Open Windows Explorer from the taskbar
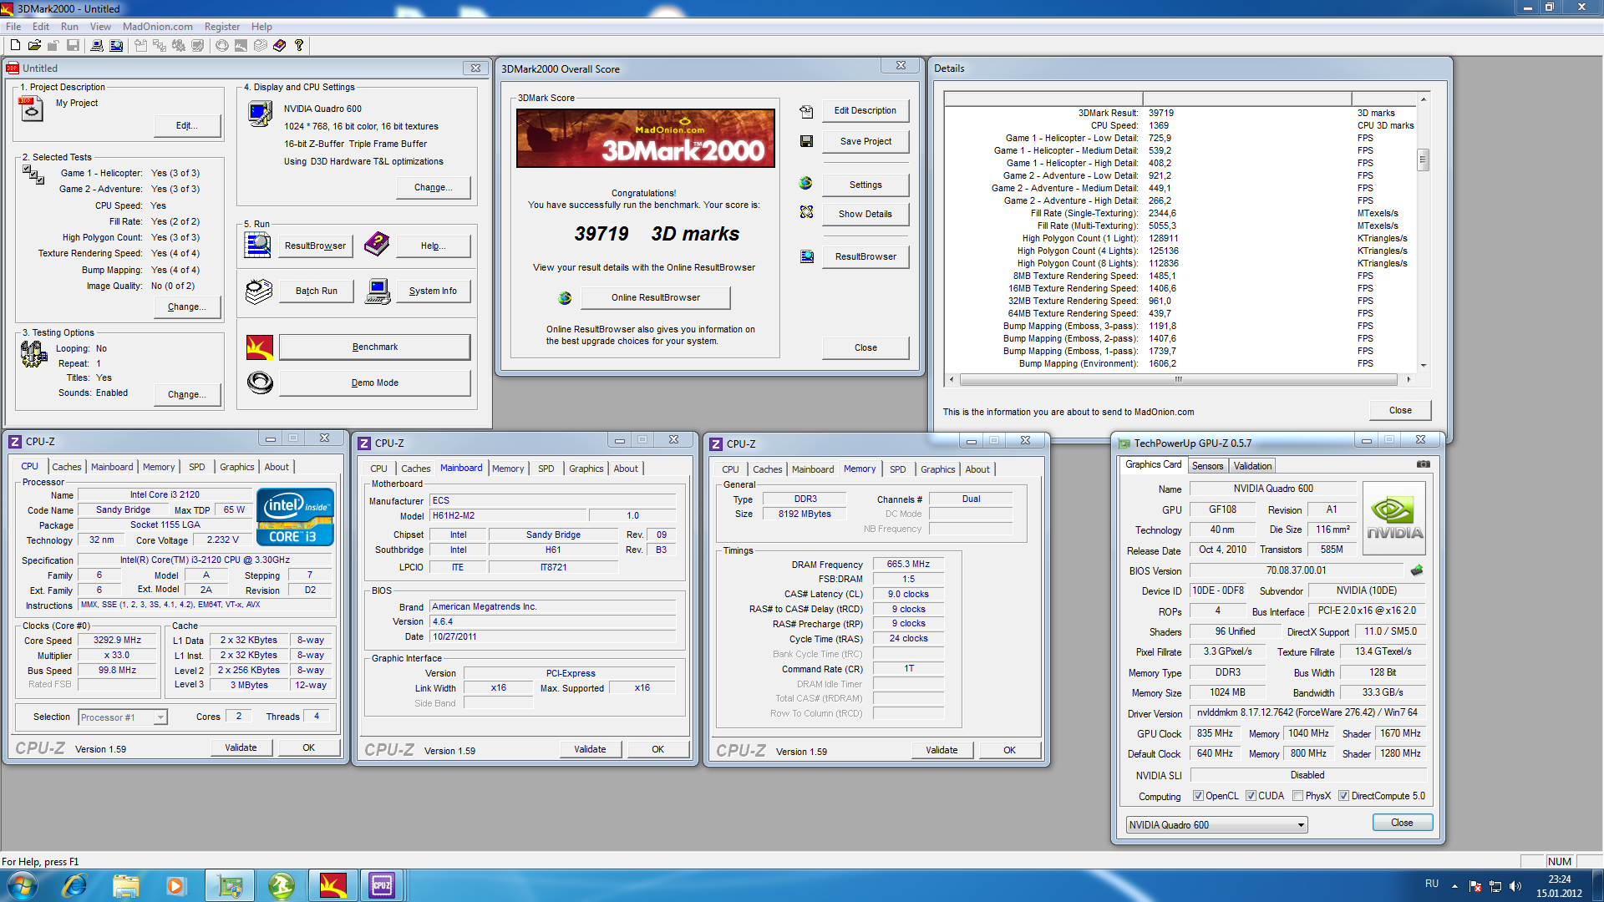 click(125, 885)
